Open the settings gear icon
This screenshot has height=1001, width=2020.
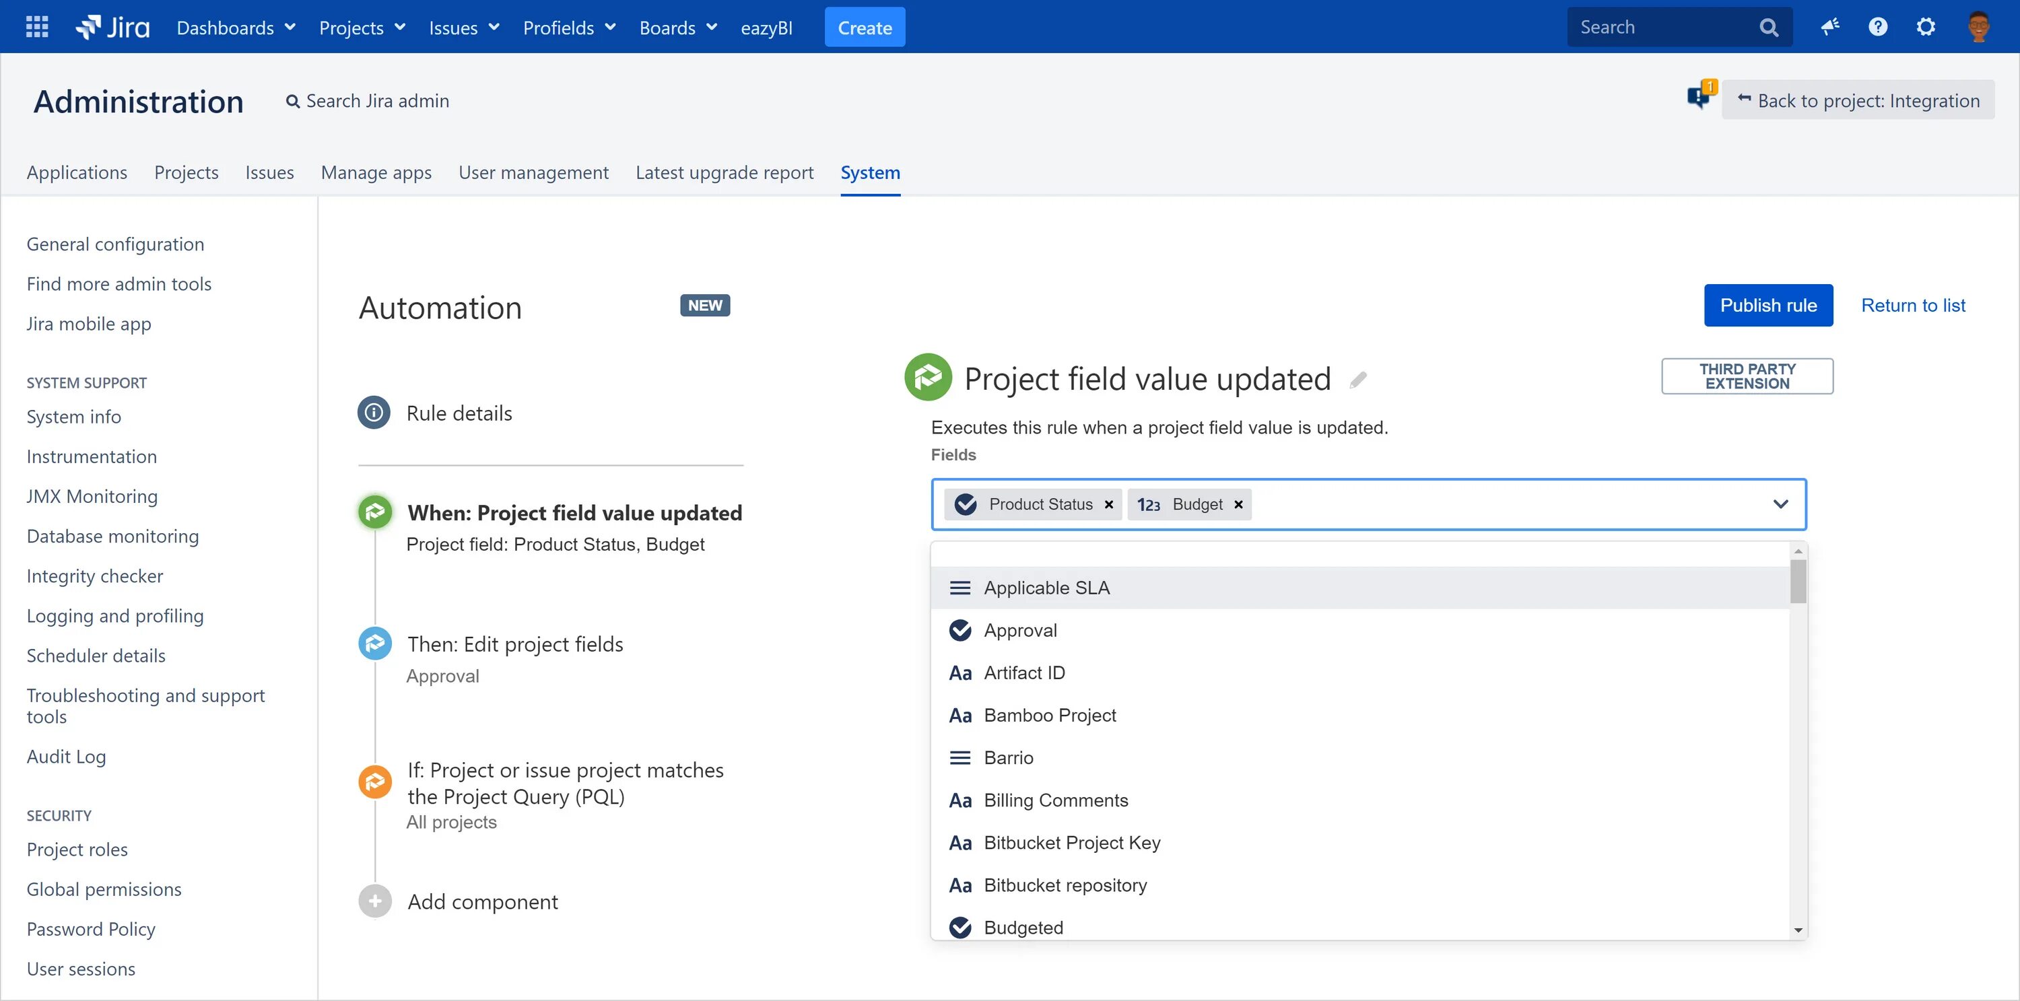tap(1925, 27)
